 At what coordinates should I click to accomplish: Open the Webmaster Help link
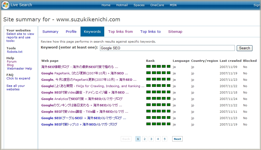click(x=19, y=68)
